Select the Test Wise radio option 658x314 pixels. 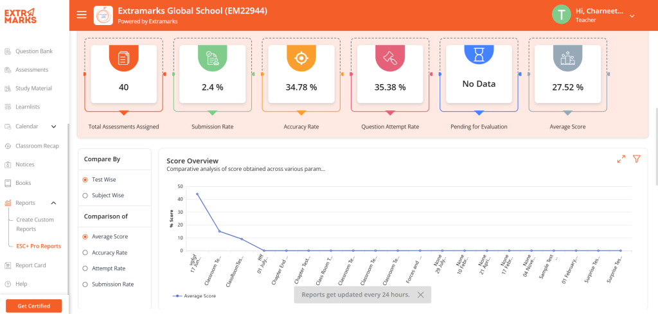(x=85, y=179)
